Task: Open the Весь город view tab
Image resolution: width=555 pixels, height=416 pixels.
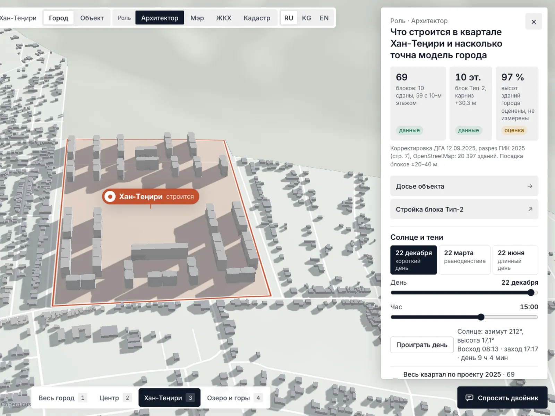Action: (62, 398)
